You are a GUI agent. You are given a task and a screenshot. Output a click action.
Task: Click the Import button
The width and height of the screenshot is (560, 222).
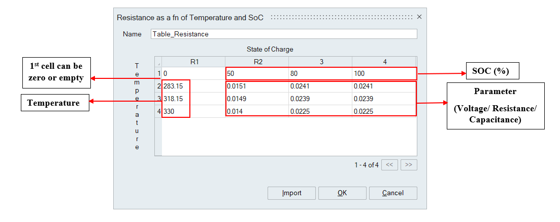click(x=291, y=193)
